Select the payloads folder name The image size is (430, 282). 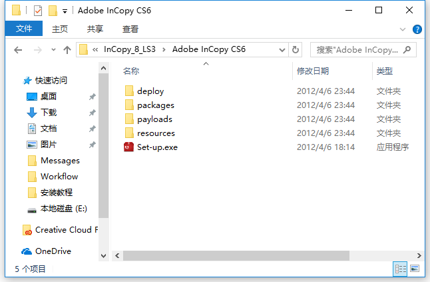click(154, 119)
